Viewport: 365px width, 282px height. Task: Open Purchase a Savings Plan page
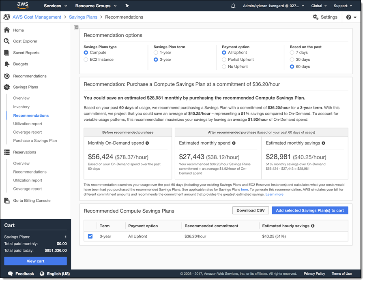(x=35, y=141)
